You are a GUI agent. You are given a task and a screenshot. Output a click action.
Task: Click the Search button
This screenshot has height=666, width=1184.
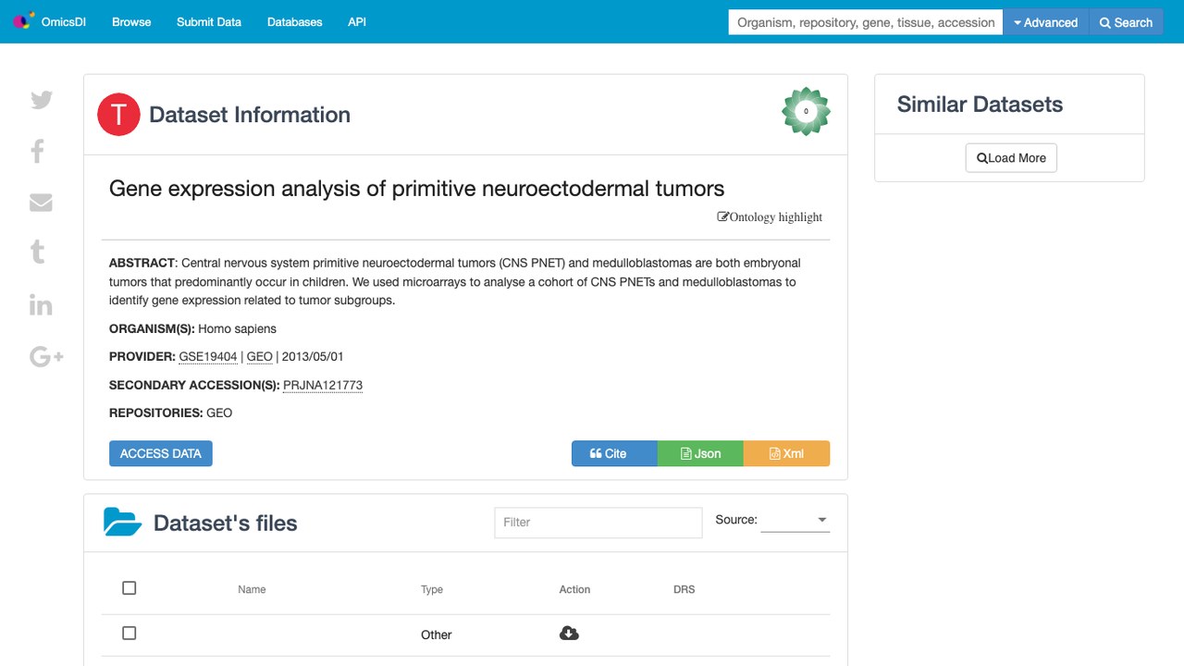click(1126, 22)
